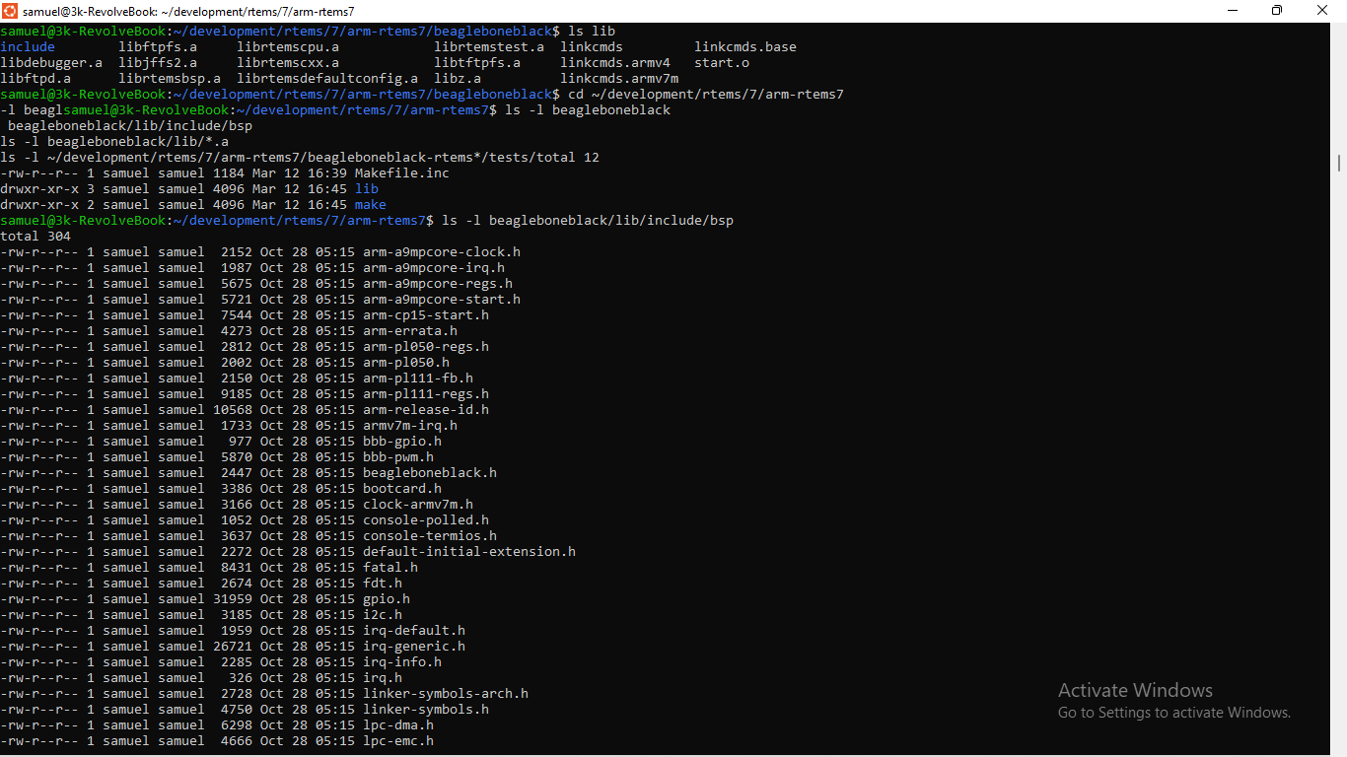
Task: Click the default-initial-extension.h filename
Action: [469, 551]
